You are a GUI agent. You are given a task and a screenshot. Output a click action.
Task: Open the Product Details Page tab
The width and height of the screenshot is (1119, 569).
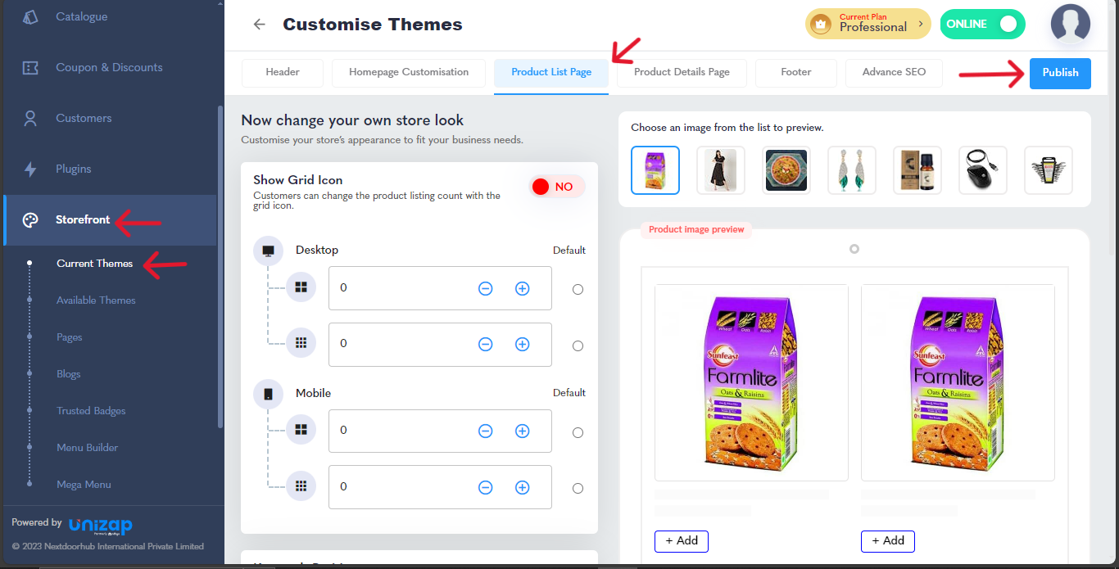click(682, 72)
